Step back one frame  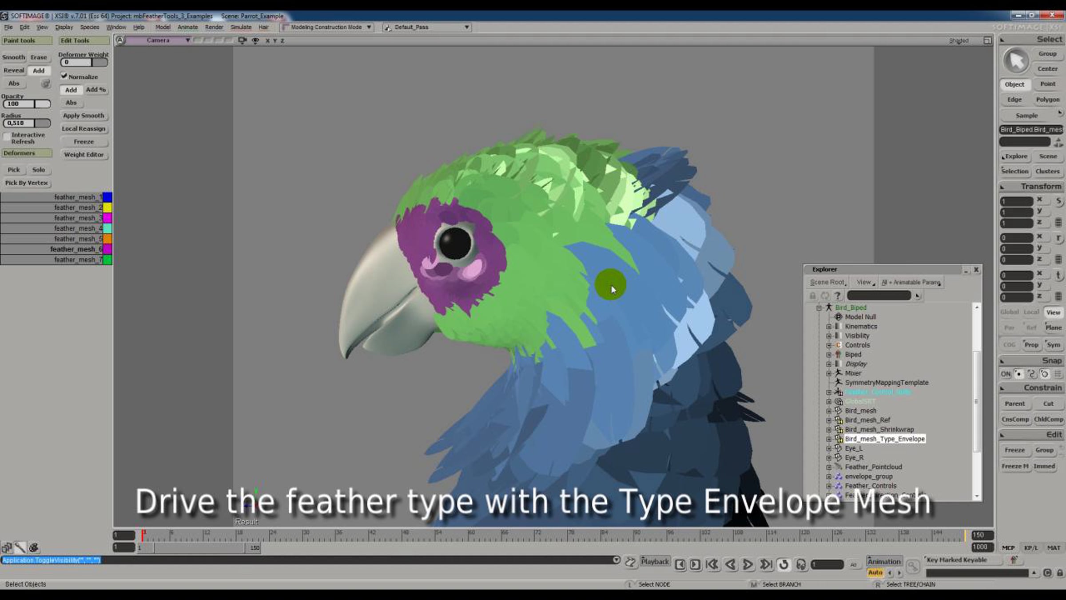coord(680,564)
